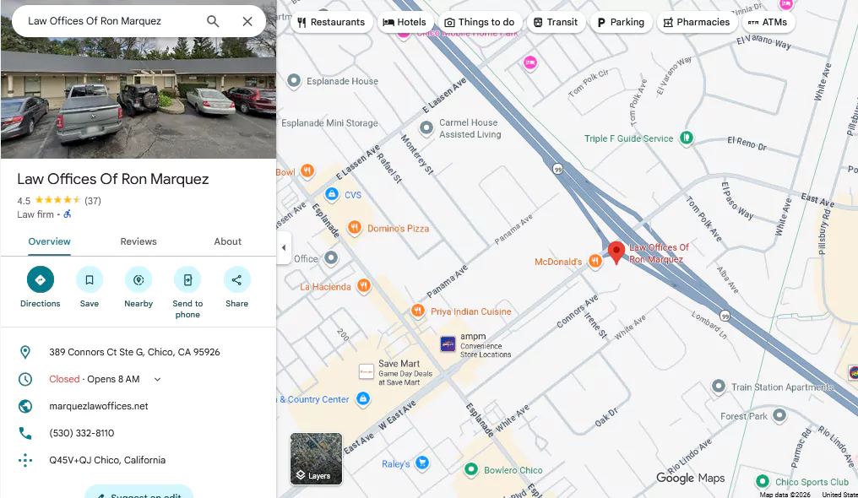This screenshot has height=498, width=858.
Task: Click the Directions icon button
Action: point(40,280)
